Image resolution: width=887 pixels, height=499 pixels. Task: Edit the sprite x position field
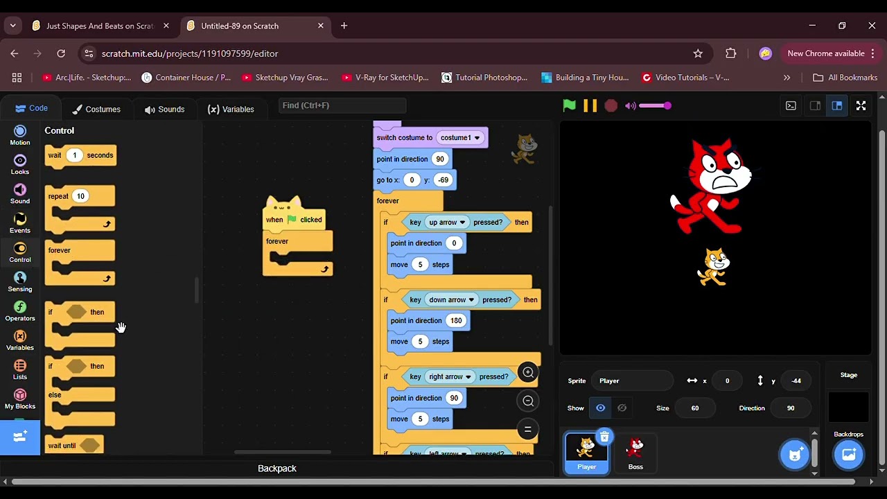coord(727,380)
